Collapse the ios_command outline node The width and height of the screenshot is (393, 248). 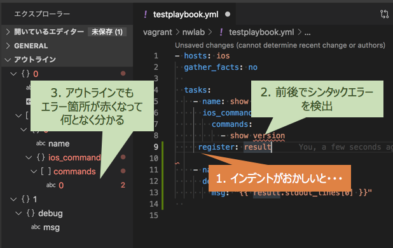[x=29, y=157]
